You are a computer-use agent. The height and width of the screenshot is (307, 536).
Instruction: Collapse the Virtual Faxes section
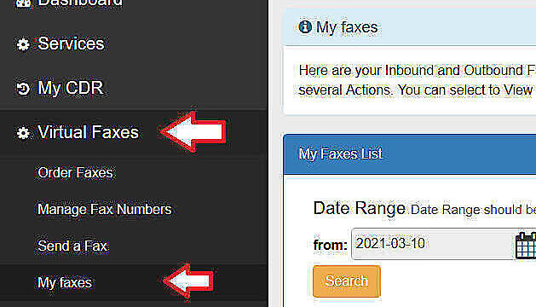tap(88, 132)
